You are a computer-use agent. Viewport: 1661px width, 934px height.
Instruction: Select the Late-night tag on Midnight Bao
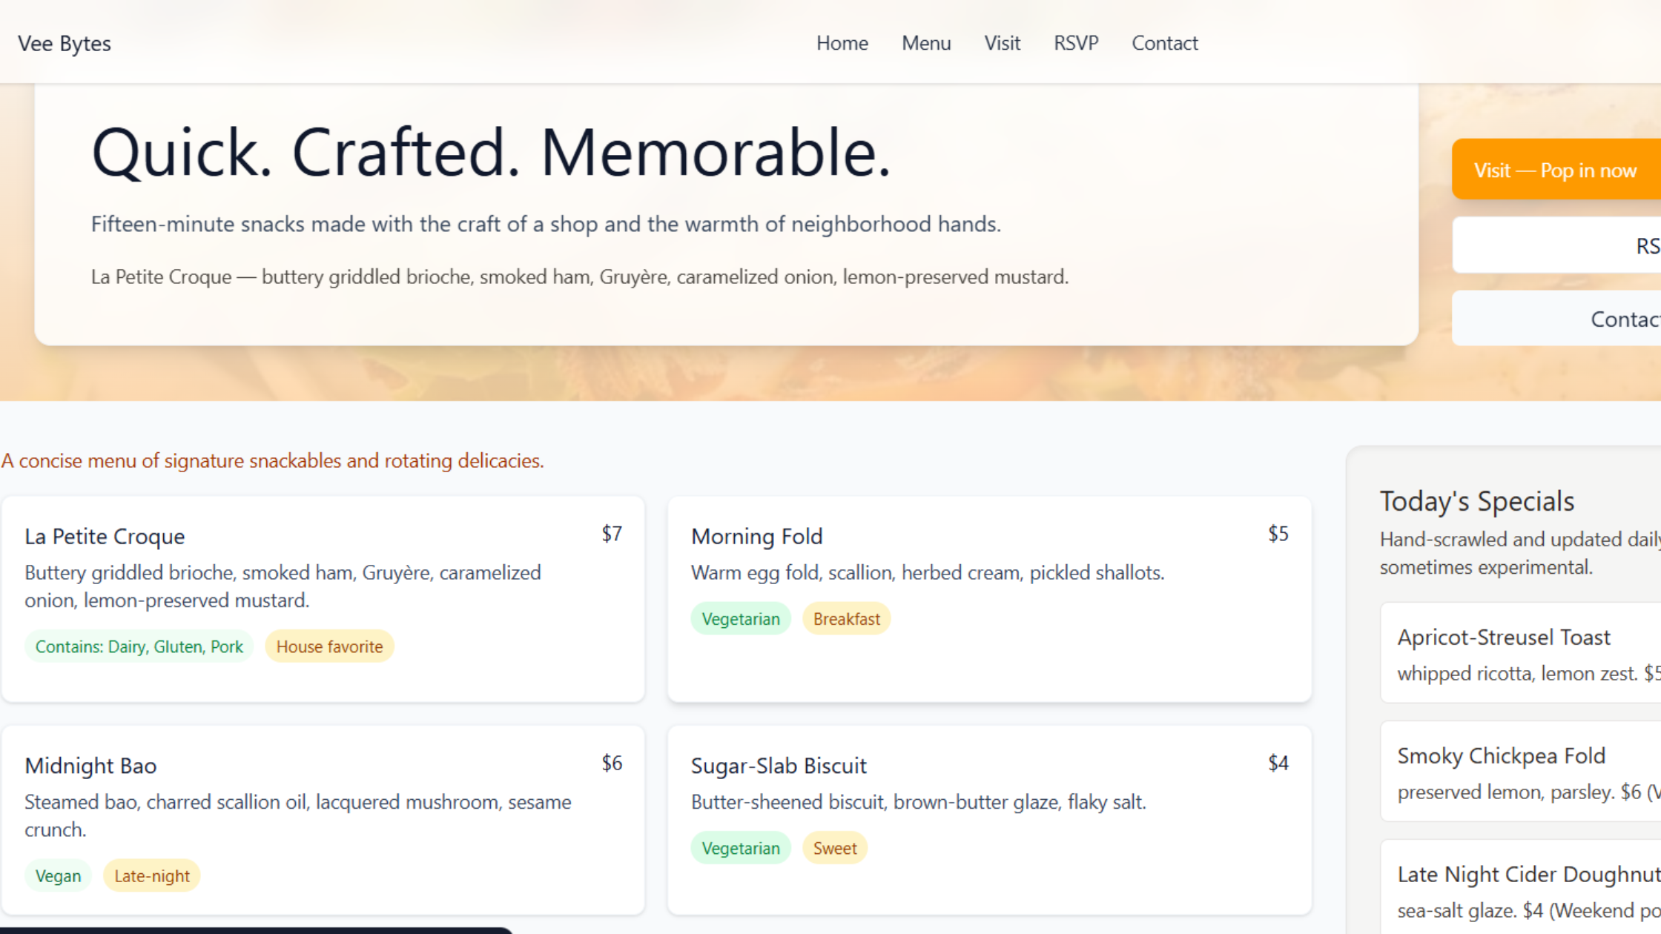click(x=151, y=875)
